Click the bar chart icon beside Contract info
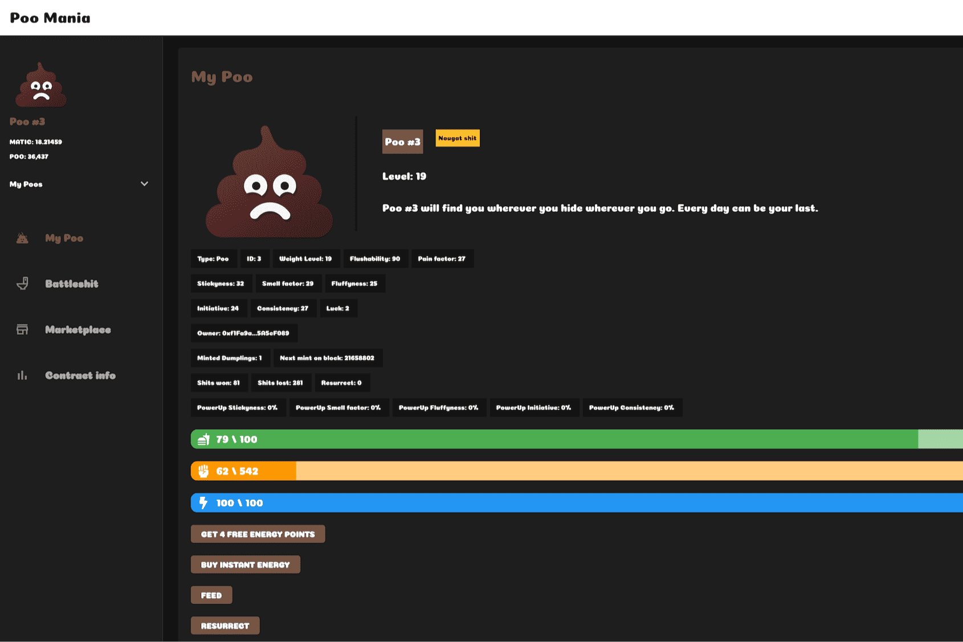The height and width of the screenshot is (642, 963). (x=22, y=375)
